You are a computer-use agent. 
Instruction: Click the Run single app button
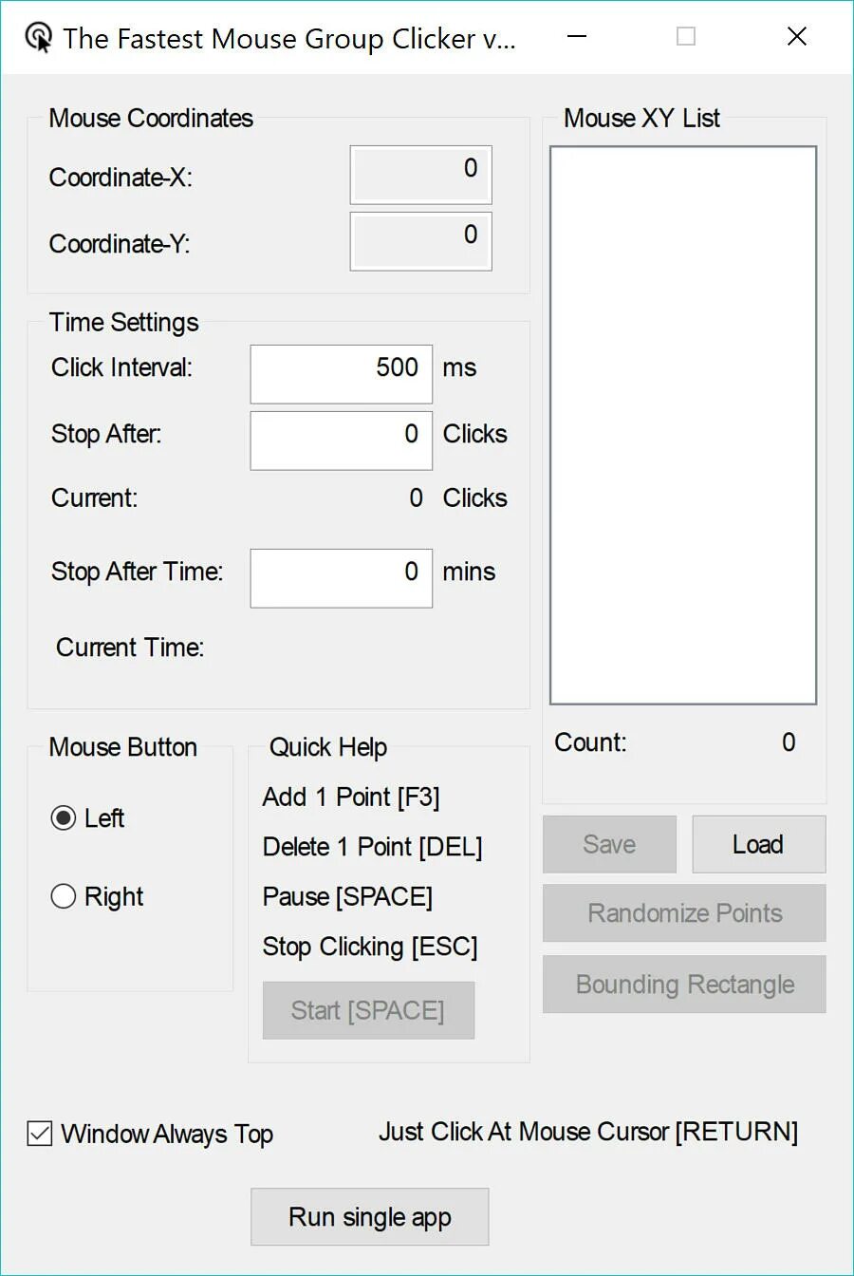pyautogui.click(x=370, y=1217)
